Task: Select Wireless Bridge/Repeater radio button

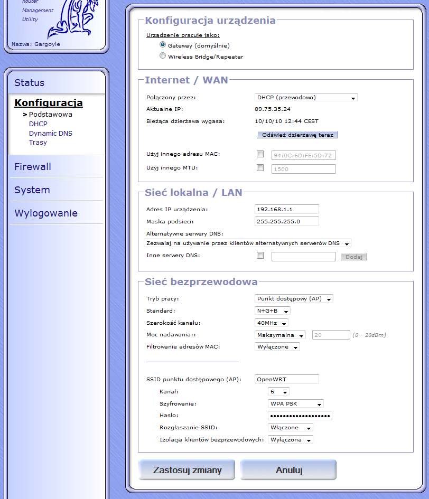Action: [163, 56]
